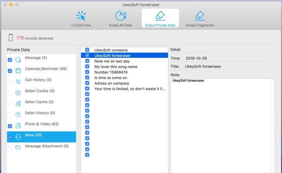Select the My lover this song name row
Viewport: 282px width, 173px height.
pos(125,67)
